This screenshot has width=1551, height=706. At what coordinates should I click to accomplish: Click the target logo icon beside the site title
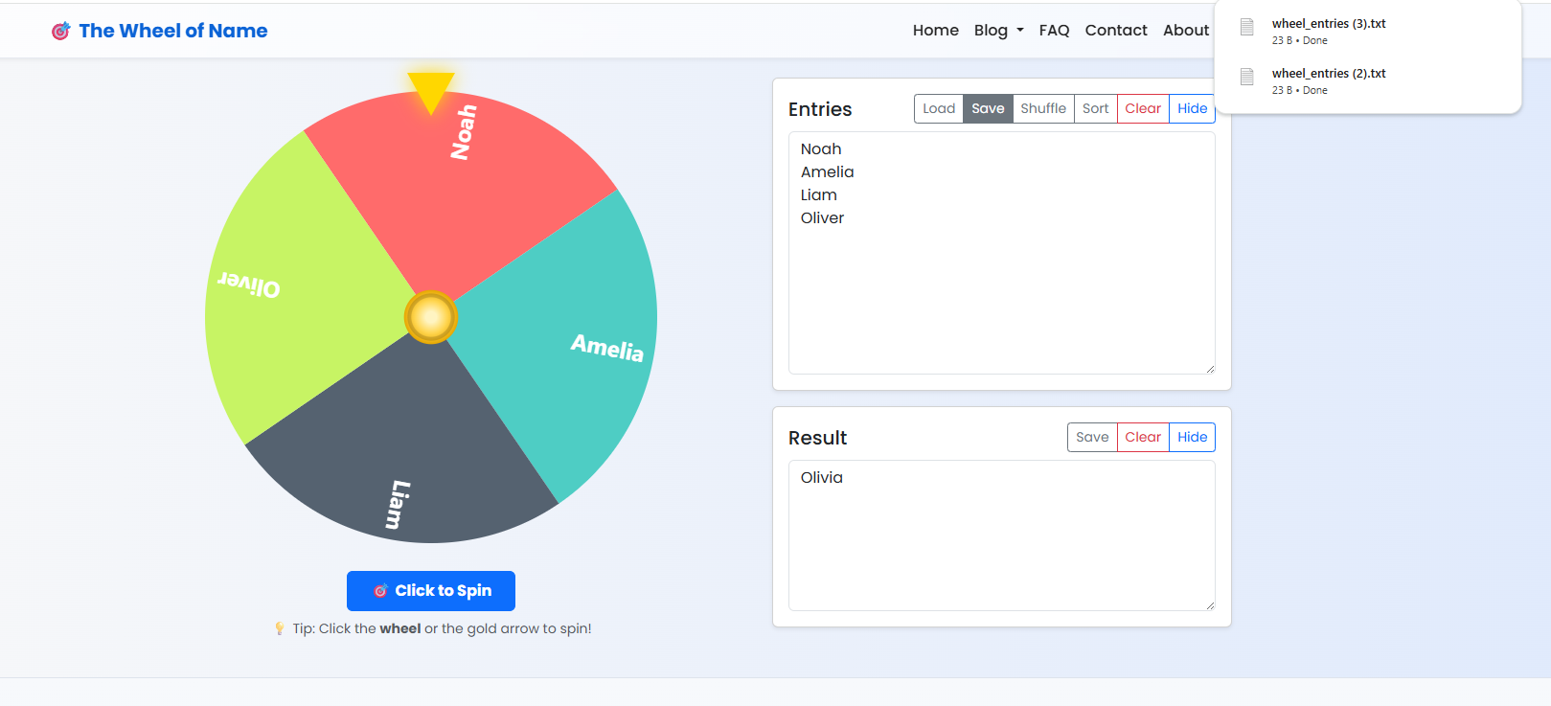(x=60, y=32)
